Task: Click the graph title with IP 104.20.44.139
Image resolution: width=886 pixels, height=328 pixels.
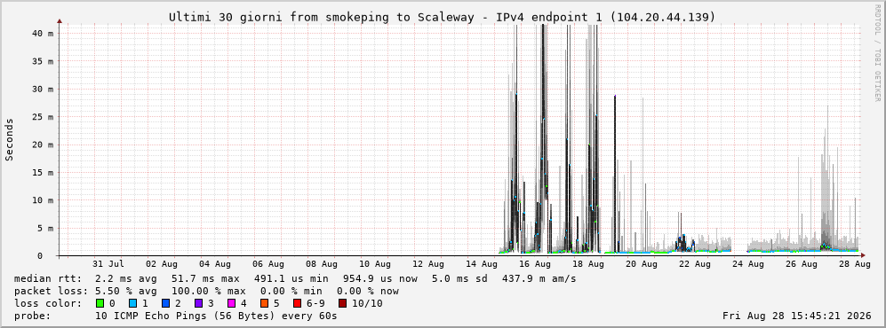Action: 443,18
